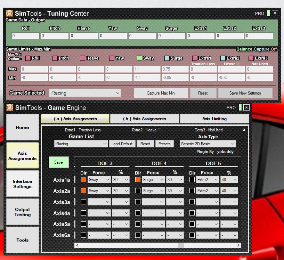Click the SimTools Tuning Center logo icon
This screenshot has height=260, width=284.
click(x=9, y=13)
